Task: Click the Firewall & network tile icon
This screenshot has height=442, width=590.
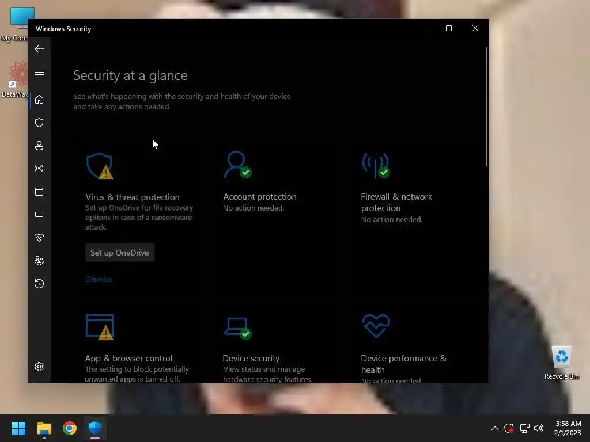Action: pos(376,165)
